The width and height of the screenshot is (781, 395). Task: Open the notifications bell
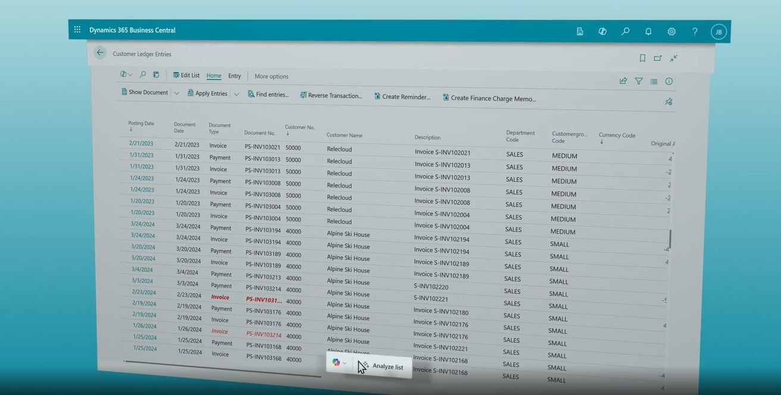point(646,30)
